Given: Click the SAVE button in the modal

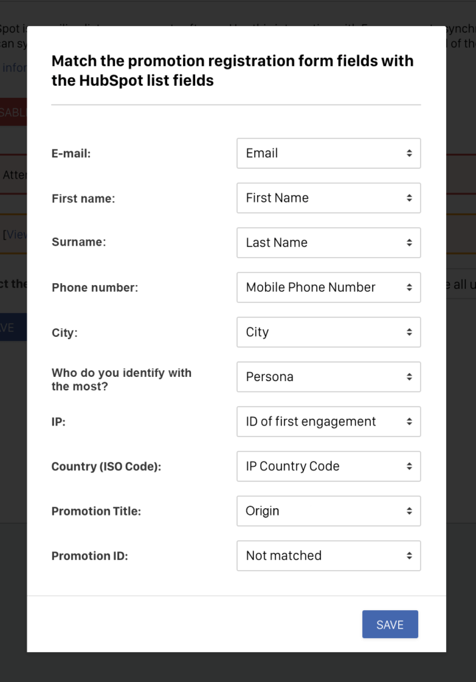Looking at the screenshot, I should tap(389, 624).
